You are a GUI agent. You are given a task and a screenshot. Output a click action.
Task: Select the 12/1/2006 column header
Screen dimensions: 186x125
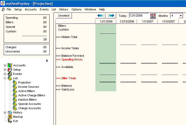coord(106,21)
